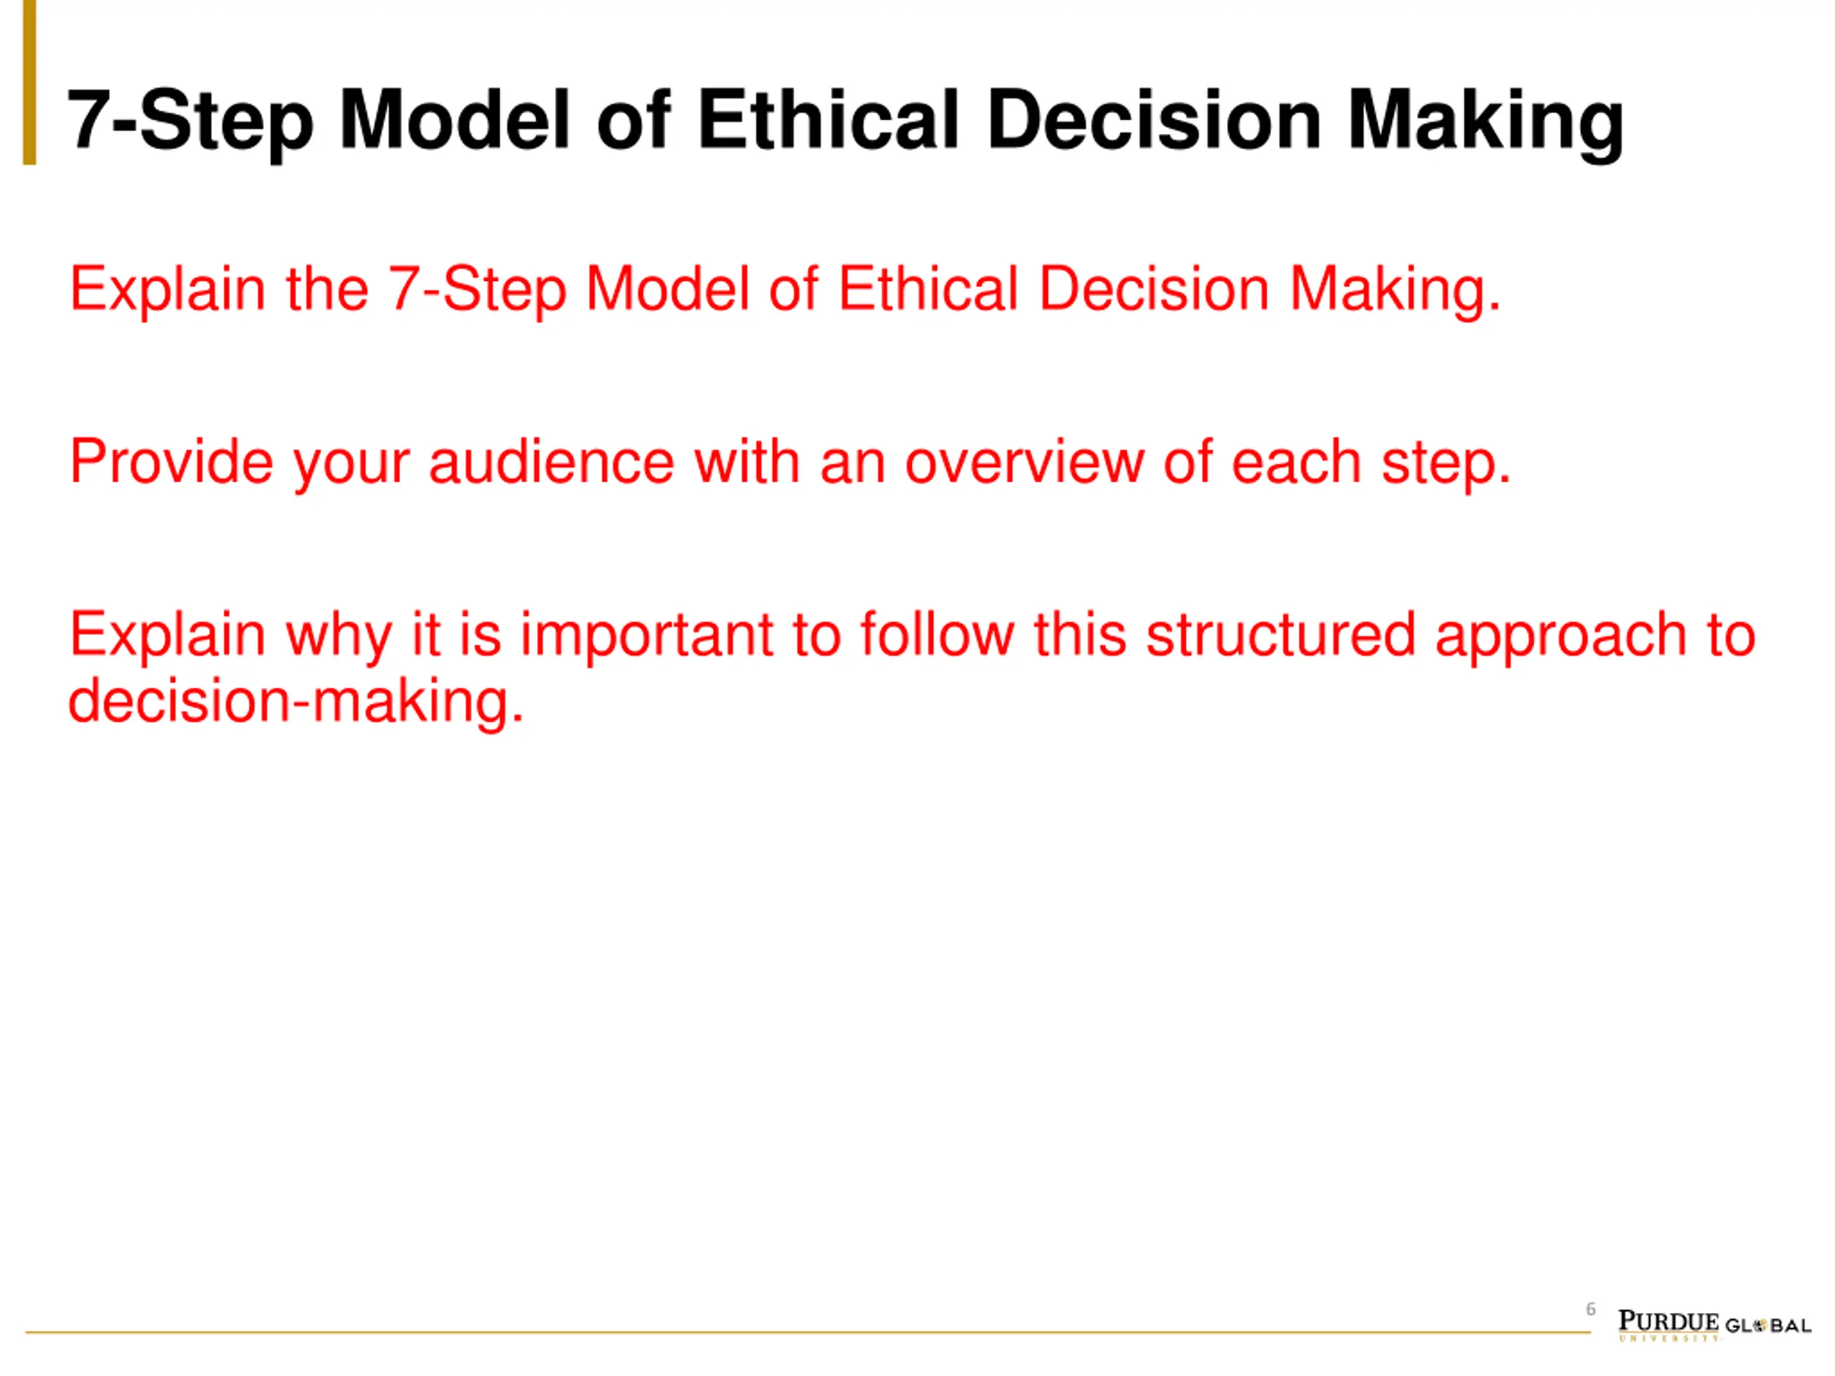The image size is (1835, 1376).
Task: Click the gold vertical accent bar beside title
Action: coord(29,82)
